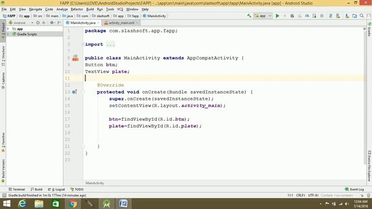The height and width of the screenshot is (209, 372).
Task: Open the Tools menu
Action: coord(110,9)
